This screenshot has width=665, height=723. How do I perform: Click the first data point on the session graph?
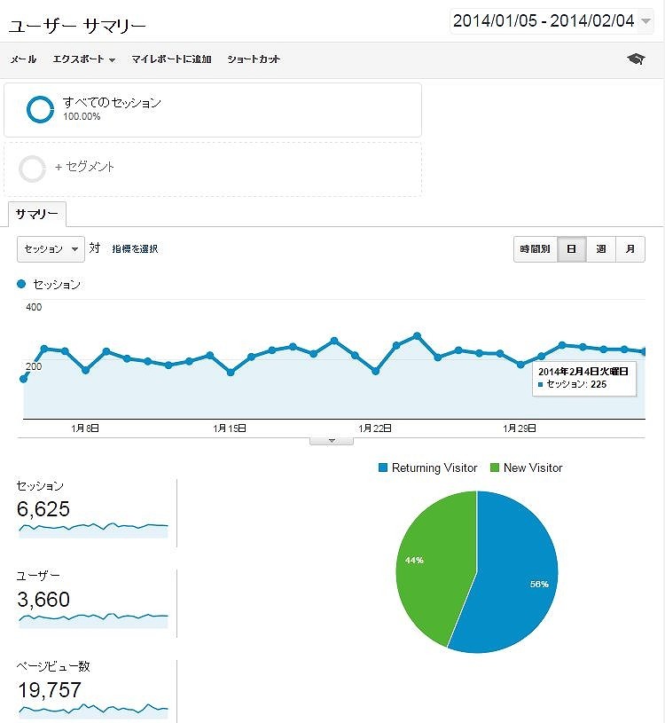(24, 379)
